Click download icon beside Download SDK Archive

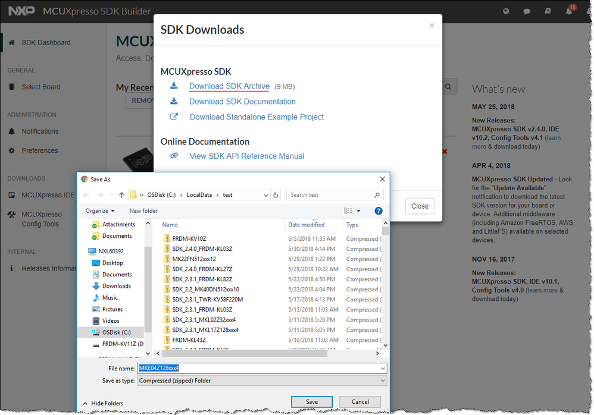[x=174, y=86]
